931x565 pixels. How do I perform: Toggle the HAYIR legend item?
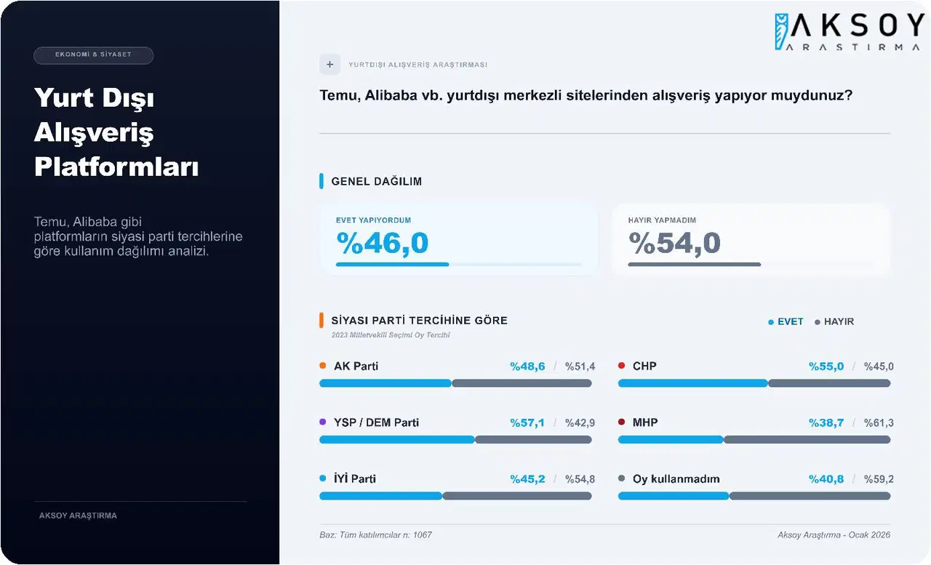click(834, 321)
